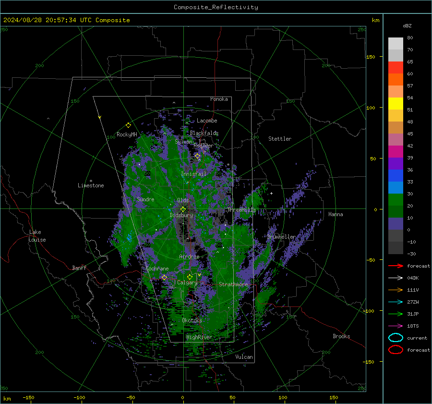Select the red swatch below 65 dBZ

coord(396,67)
